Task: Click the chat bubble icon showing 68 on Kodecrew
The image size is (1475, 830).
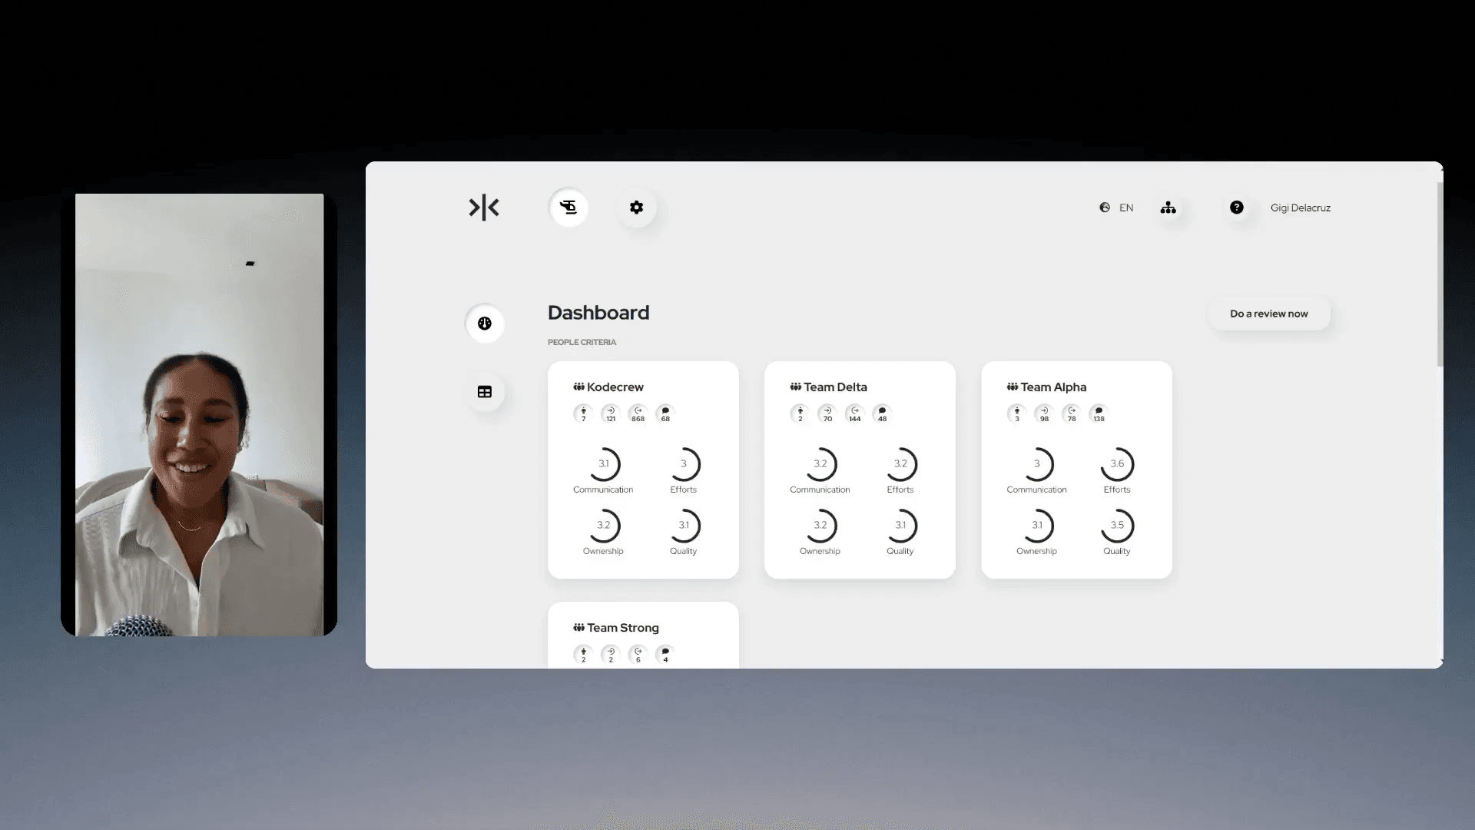Action: (x=665, y=414)
